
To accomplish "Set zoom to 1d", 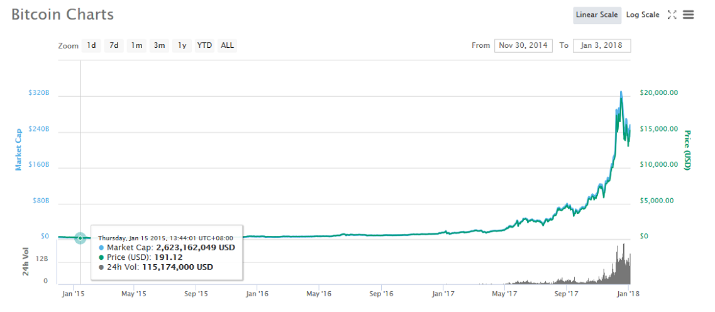I will point(91,46).
